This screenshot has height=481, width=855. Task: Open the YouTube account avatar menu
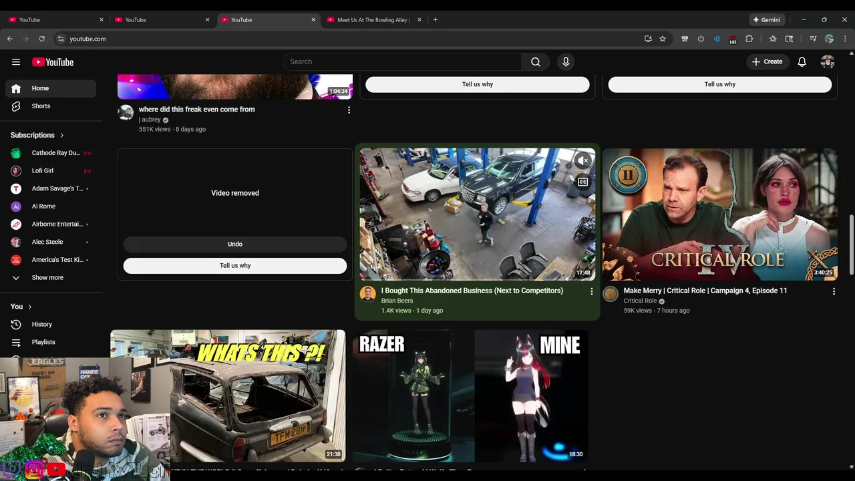tap(828, 61)
